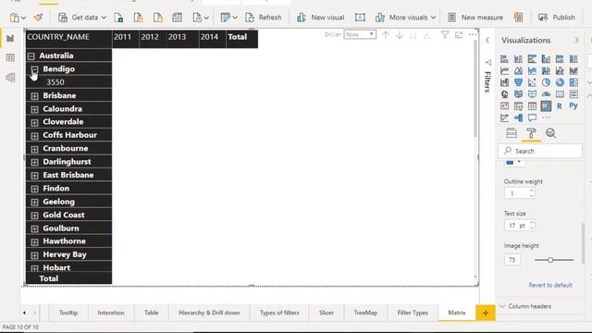Switch to the Tooltip page tab
This screenshot has width=592, height=333.
coord(68,313)
